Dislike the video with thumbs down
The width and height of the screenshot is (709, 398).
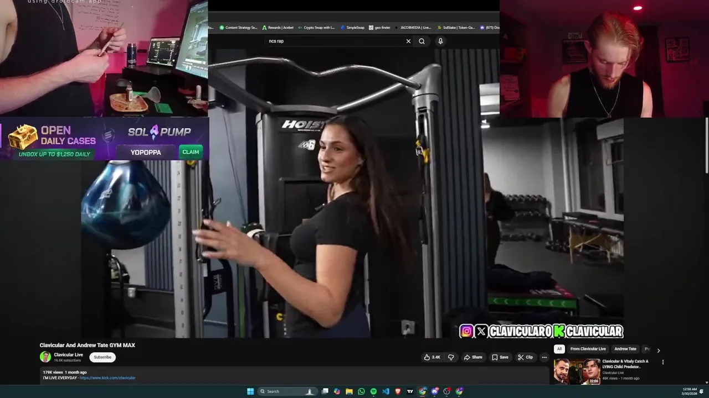pyautogui.click(x=451, y=357)
